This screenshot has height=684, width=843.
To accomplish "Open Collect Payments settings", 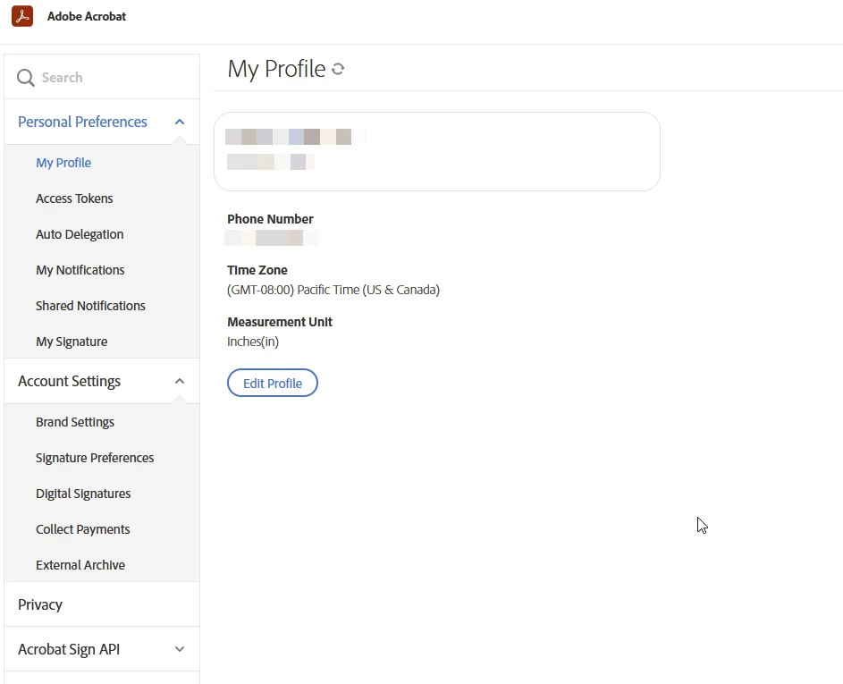I will [x=83, y=529].
